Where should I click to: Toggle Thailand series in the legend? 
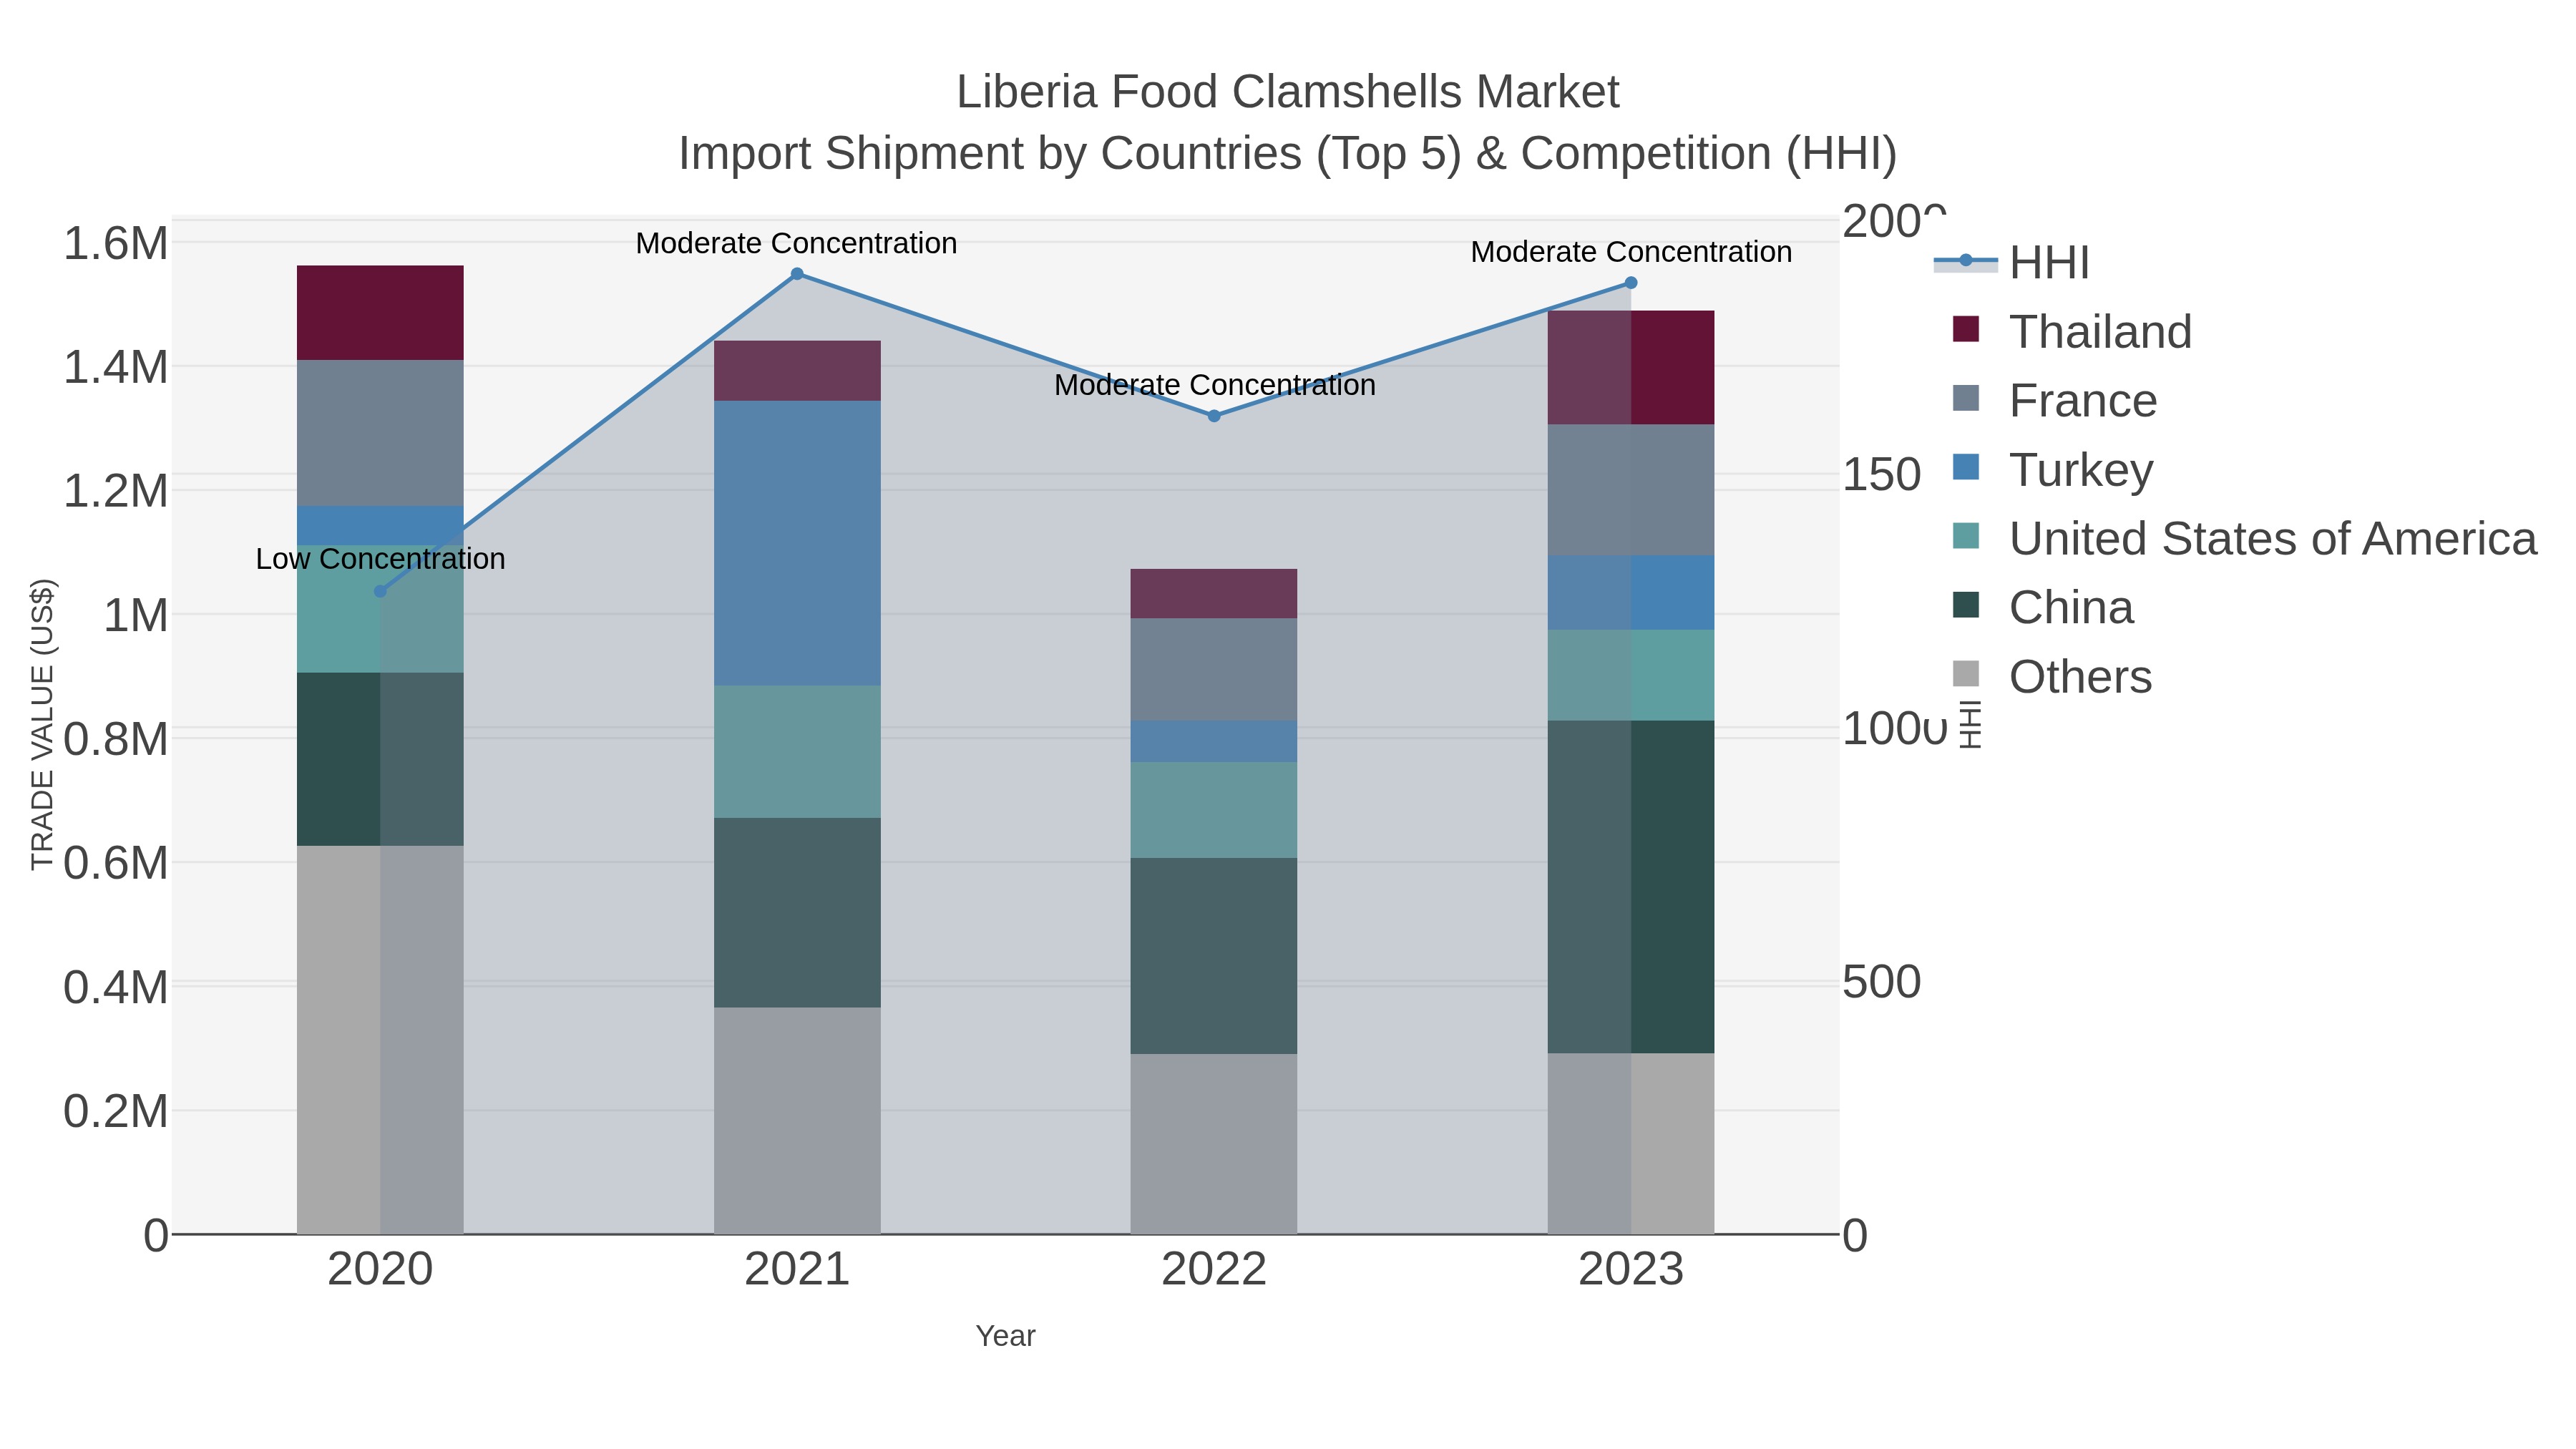point(2072,332)
